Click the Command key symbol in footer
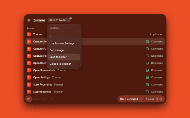Screen dimensions: 190x118 pyautogui.click(x=157, y=99)
